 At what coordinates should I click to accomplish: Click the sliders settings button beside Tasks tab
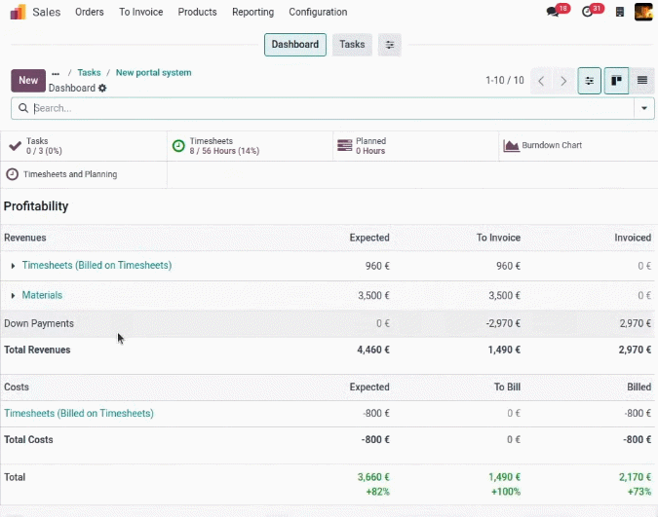(x=389, y=45)
